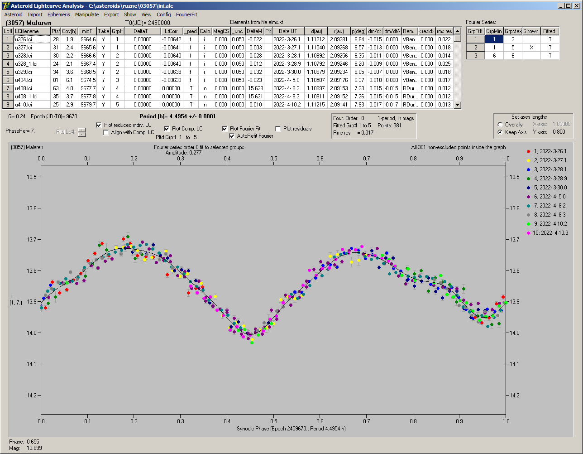Select the u404.lci file row

coord(32,80)
